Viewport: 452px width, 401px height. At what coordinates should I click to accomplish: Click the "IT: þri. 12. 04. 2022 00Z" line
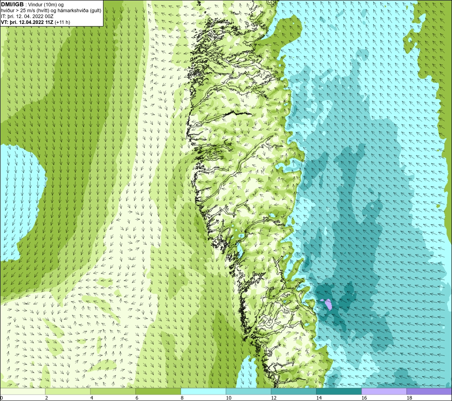click(27, 16)
